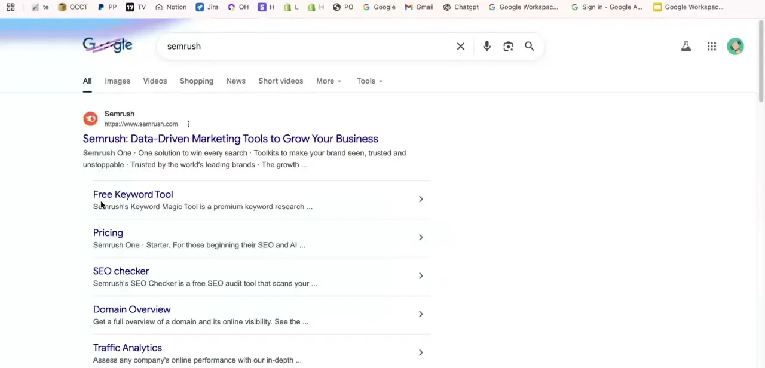765x368 pixels.
Task: Open first Google Workspace bookmark
Action: click(x=523, y=7)
